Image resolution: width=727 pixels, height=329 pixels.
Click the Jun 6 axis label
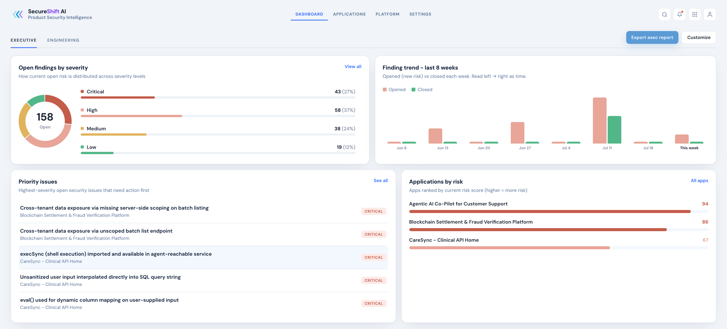(401, 148)
